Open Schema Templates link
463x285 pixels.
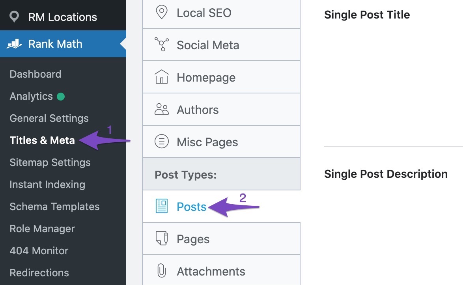tap(55, 207)
